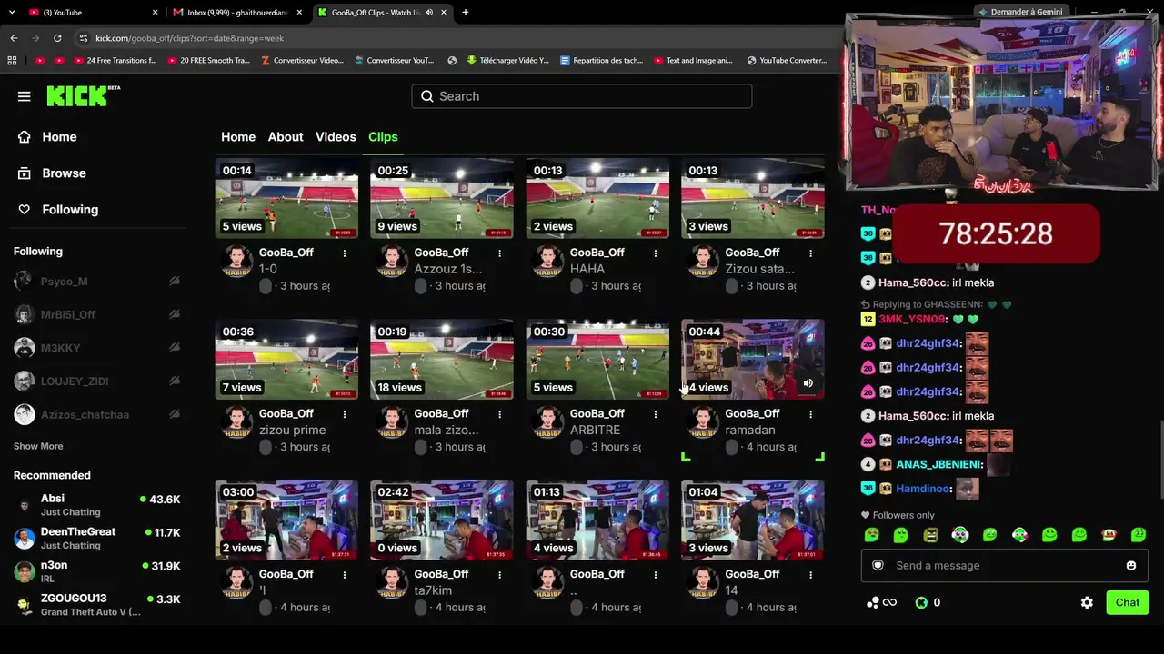Open options menu for the ramadan clip
The width and height of the screenshot is (1164, 654).
[x=810, y=414]
